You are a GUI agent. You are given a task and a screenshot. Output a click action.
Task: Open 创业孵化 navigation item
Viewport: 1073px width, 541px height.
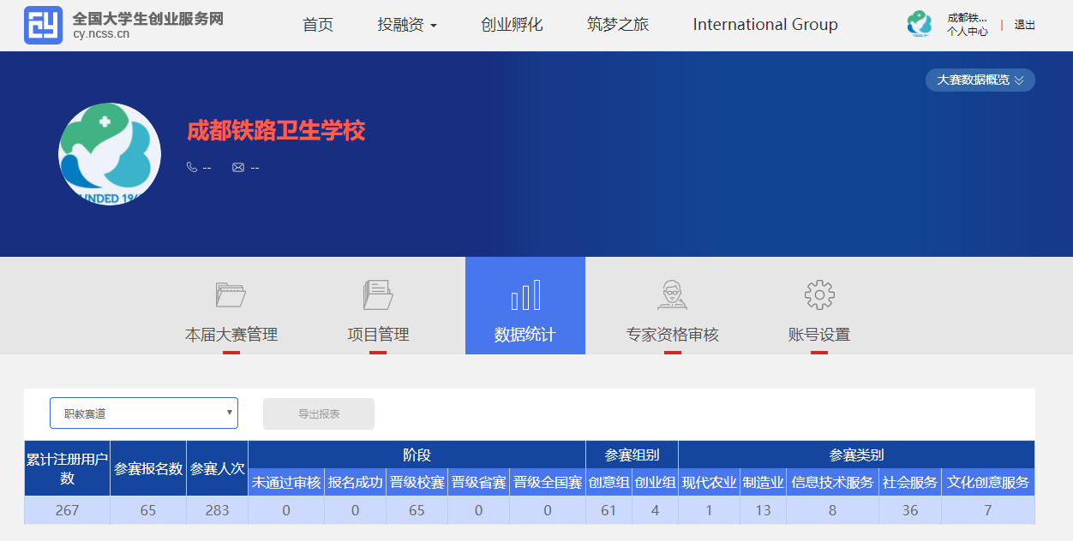click(x=512, y=25)
